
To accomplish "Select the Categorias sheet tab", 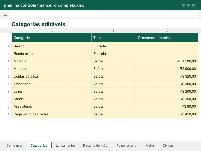I will 39,145.
